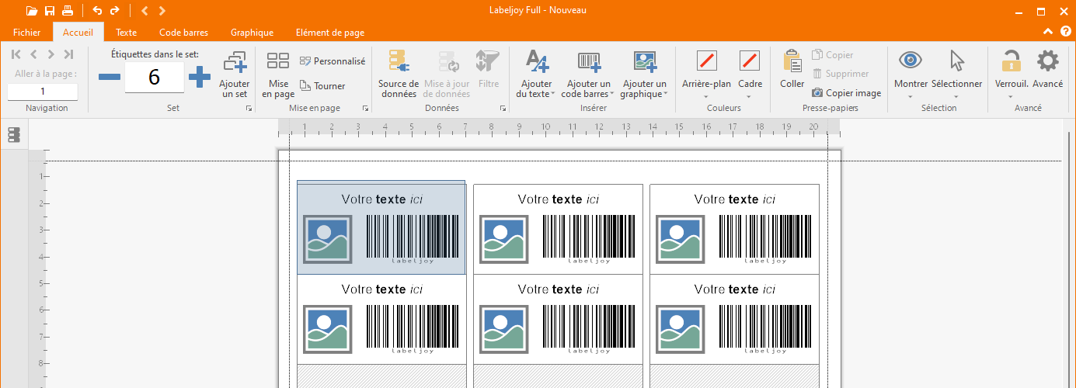Open the Fichier menu
This screenshot has height=388, width=1076.
coord(27,33)
